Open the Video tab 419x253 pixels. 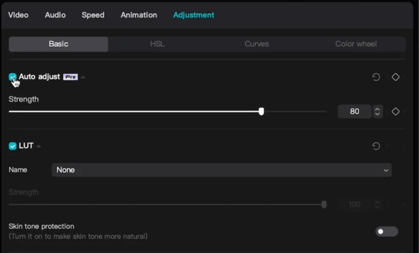(18, 15)
